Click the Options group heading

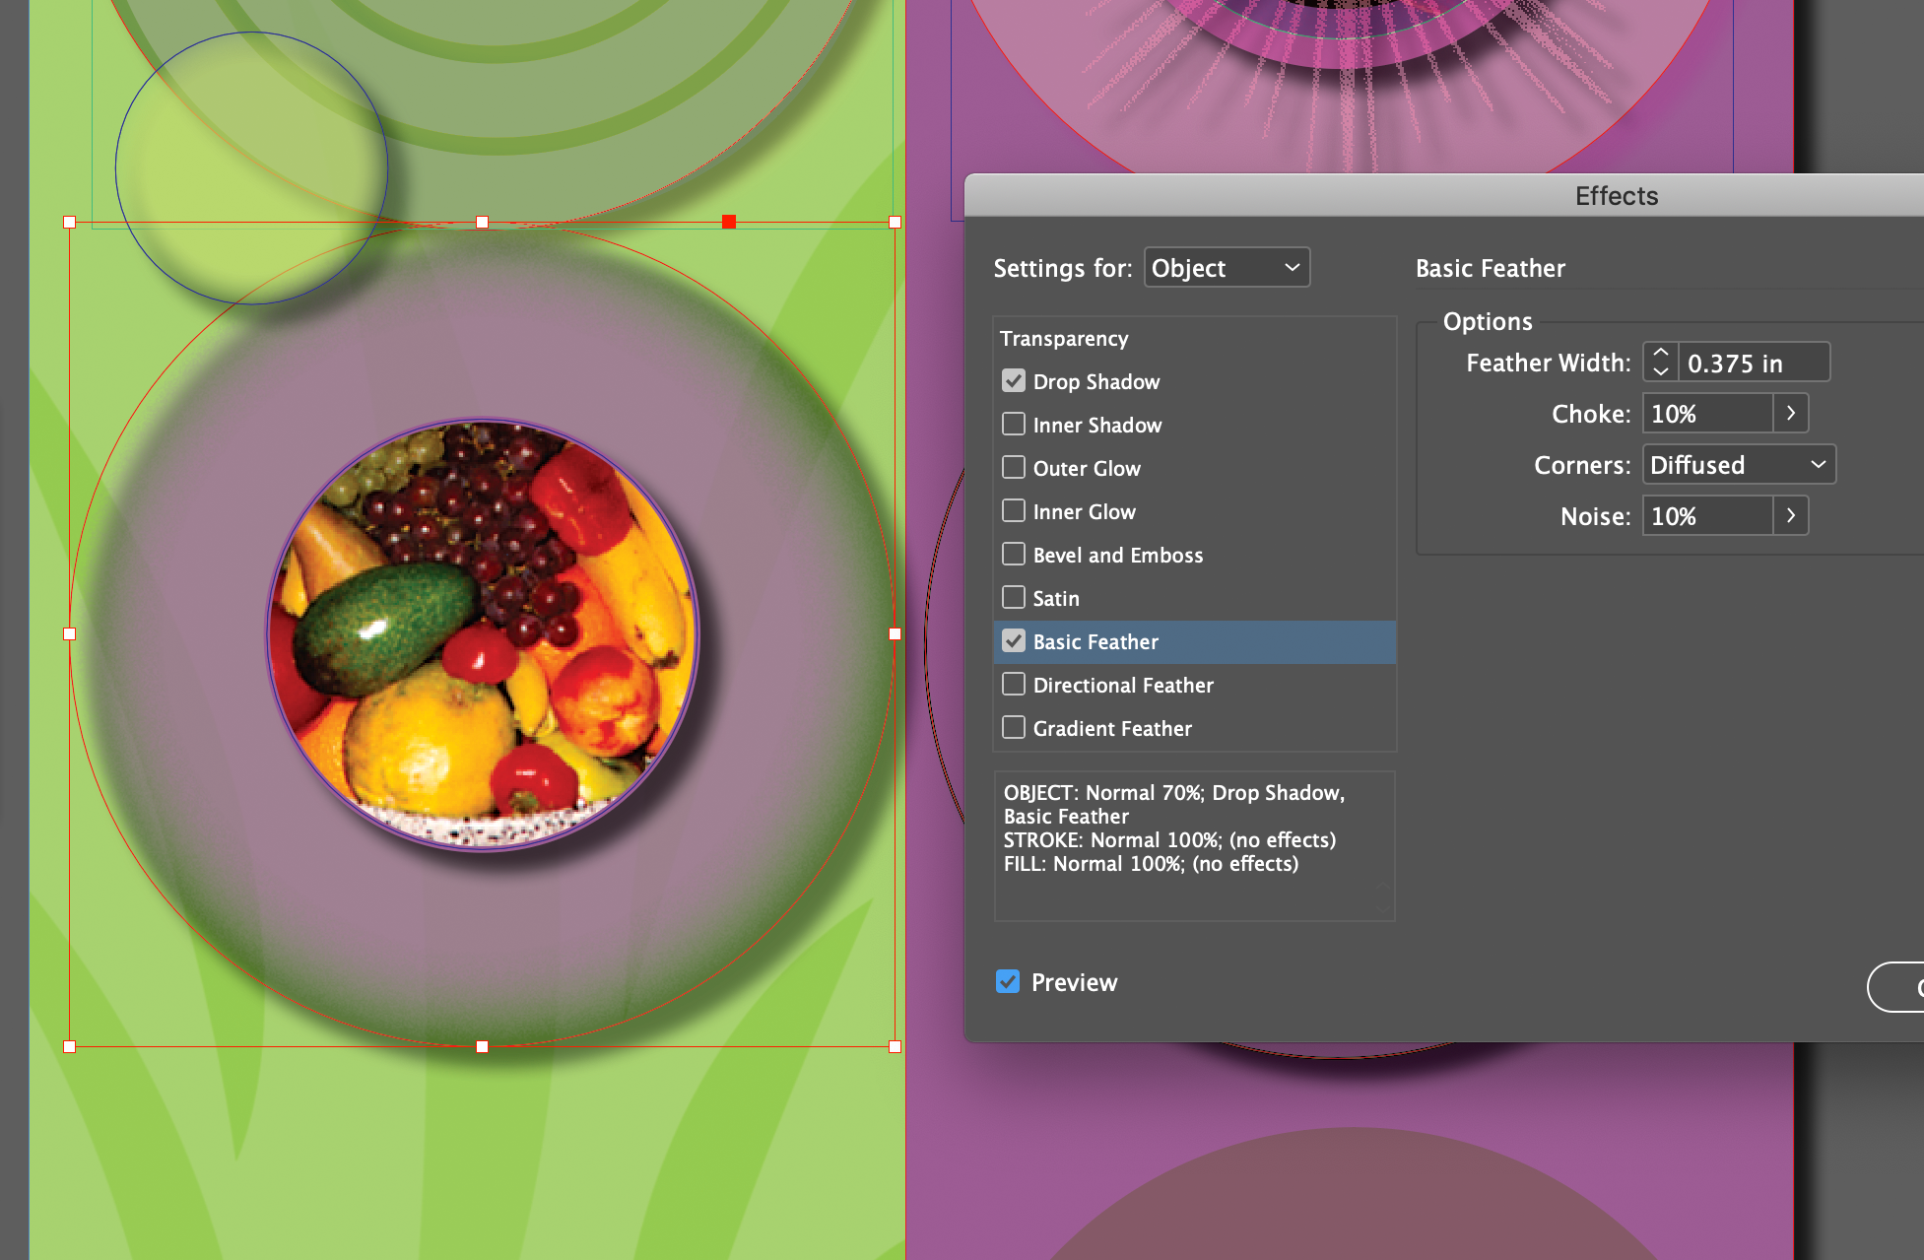tap(1488, 322)
